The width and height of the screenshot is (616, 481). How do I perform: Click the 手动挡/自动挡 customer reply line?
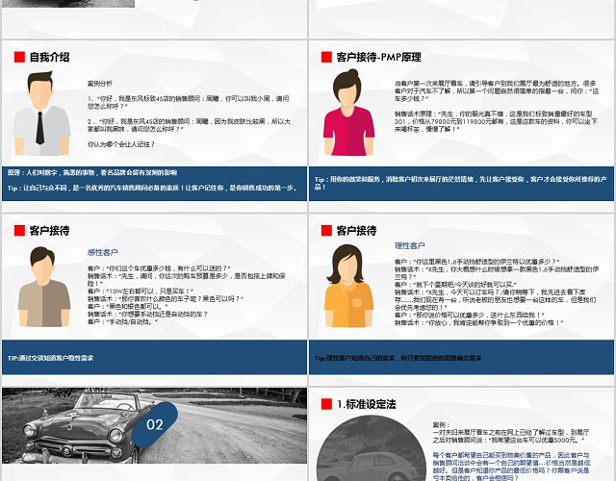[122, 322]
